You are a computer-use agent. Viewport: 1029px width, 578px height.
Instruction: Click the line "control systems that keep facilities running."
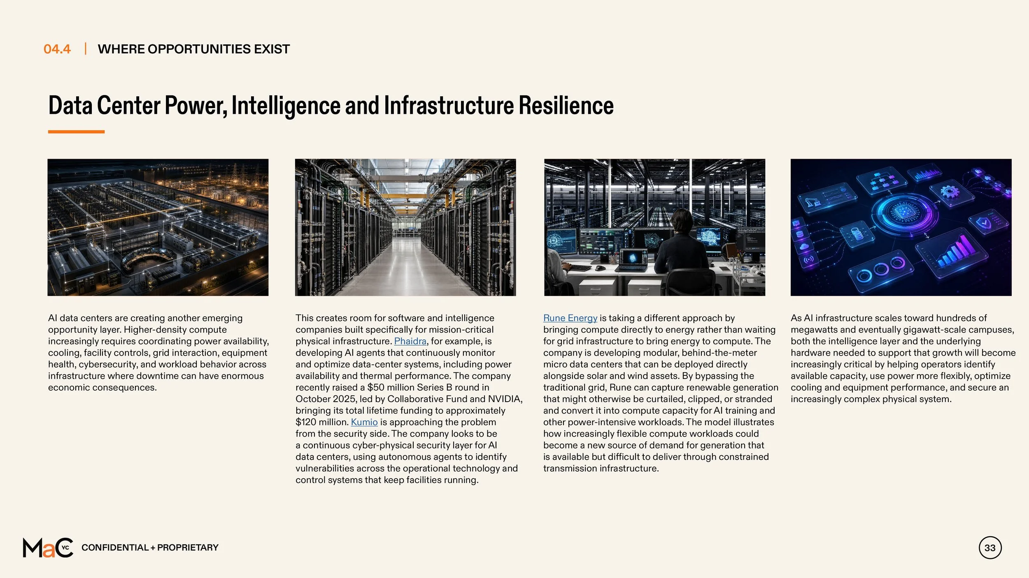387,480
